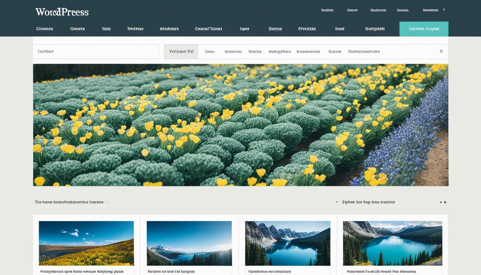This screenshot has height=275, width=481.
Task: Select the second carousel pagination dot
Action: coord(445,202)
